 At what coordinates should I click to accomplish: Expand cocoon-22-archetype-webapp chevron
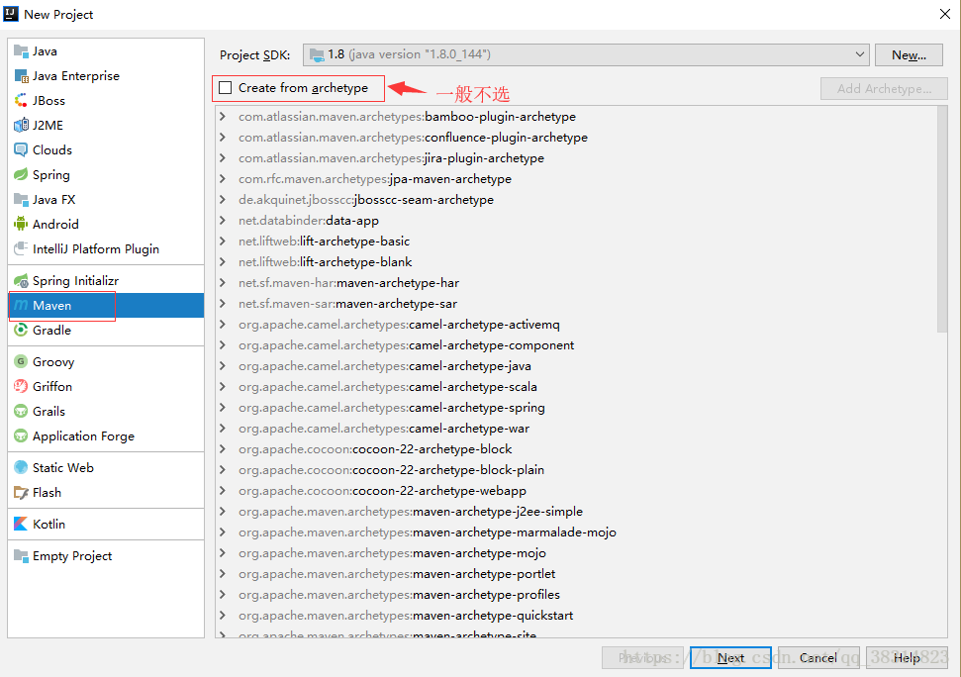[223, 491]
